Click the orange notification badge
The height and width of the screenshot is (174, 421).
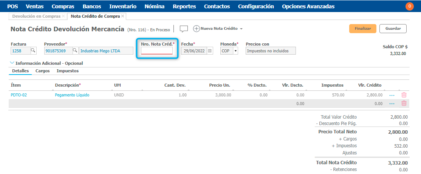click(409, 6)
